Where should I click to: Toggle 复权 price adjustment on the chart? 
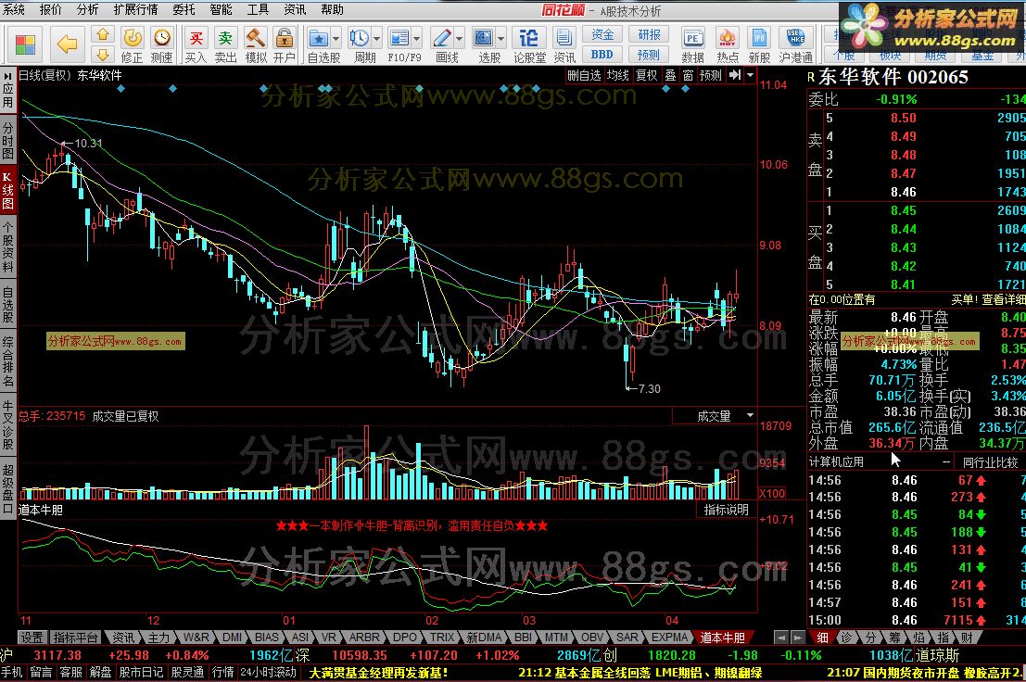(x=647, y=76)
